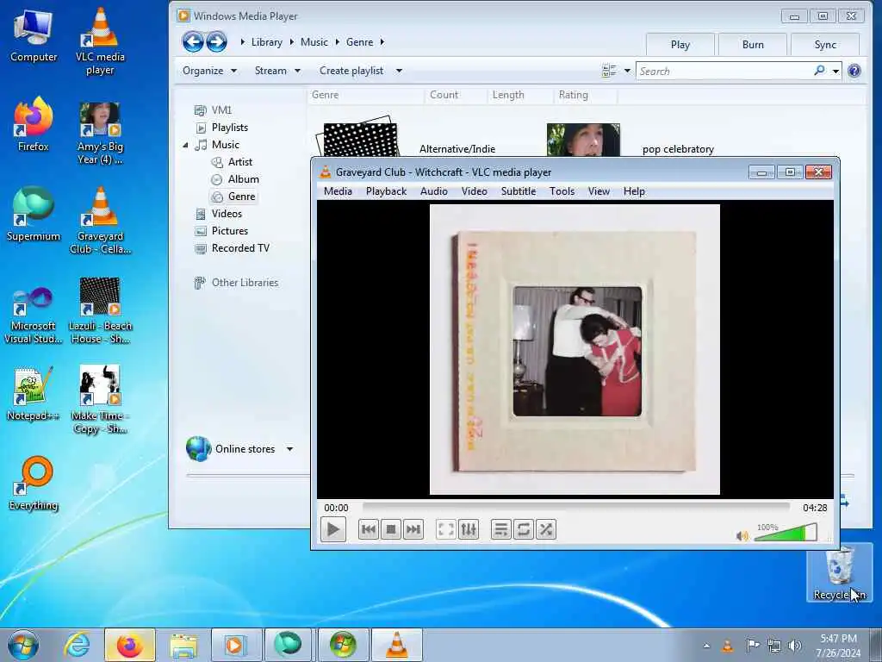Expand arrow after Genre in breadcrumb
Viewport: 882px width, 662px height.
coord(382,42)
